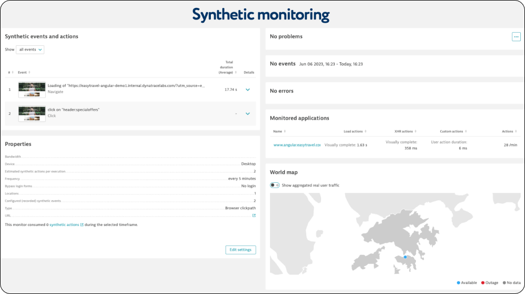Click the thumbnail of the Loading event
525x294 pixels.
click(x=32, y=90)
